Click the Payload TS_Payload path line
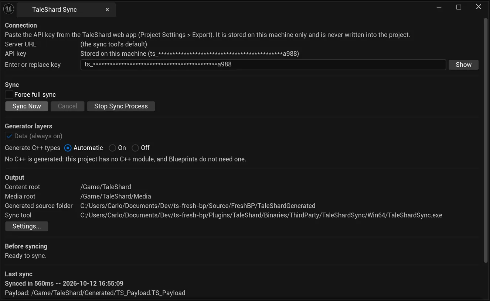Screen dimensions: 490x301 click(x=95, y=293)
